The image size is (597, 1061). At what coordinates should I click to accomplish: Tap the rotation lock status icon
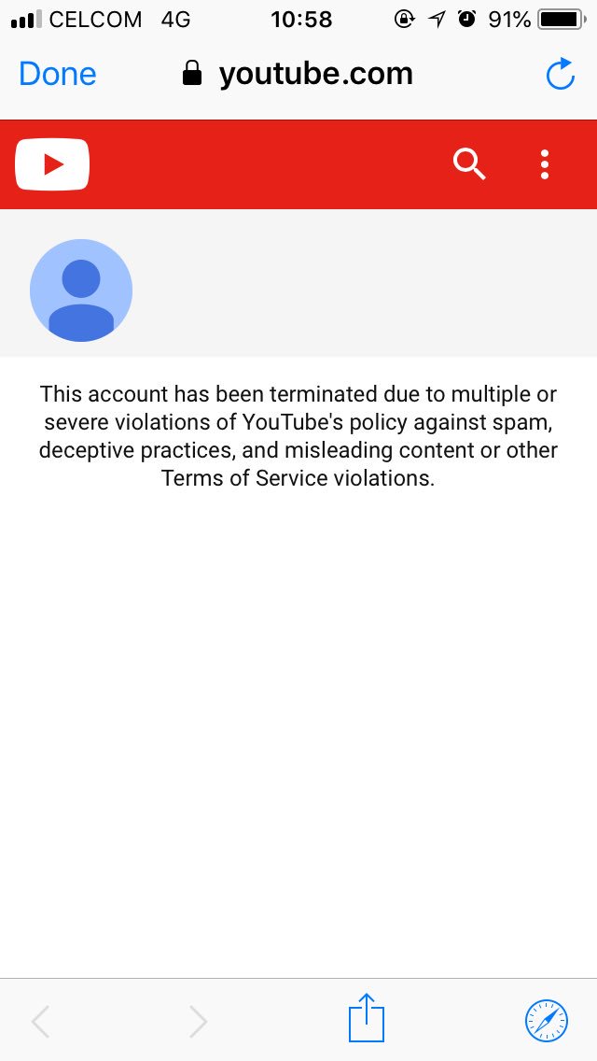[x=404, y=20]
